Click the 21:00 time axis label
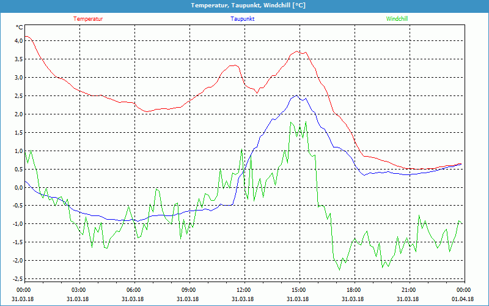 pos(408,290)
